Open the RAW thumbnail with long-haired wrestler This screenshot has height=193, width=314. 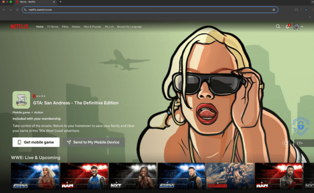[x=279, y=176]
